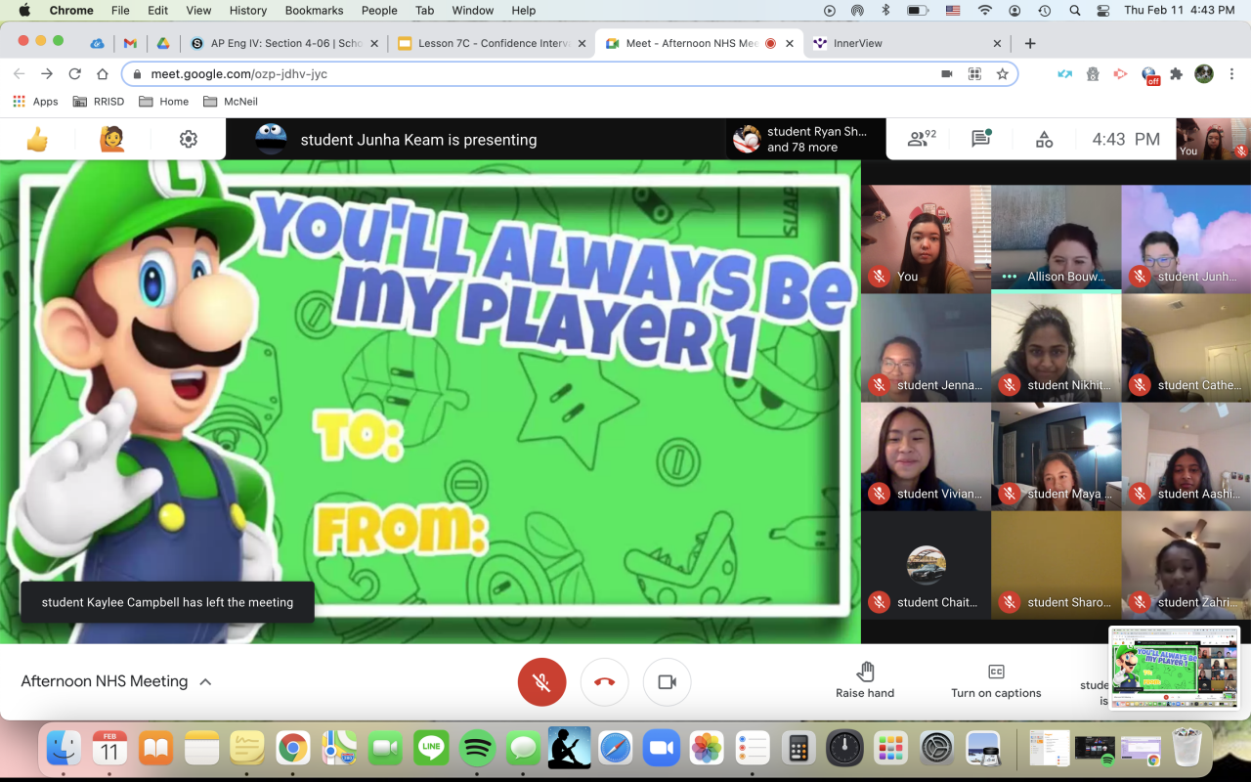The width and height of the screenshot is (1251, 782).
Task: Open Trash in the Dock
Action: 1186,748
